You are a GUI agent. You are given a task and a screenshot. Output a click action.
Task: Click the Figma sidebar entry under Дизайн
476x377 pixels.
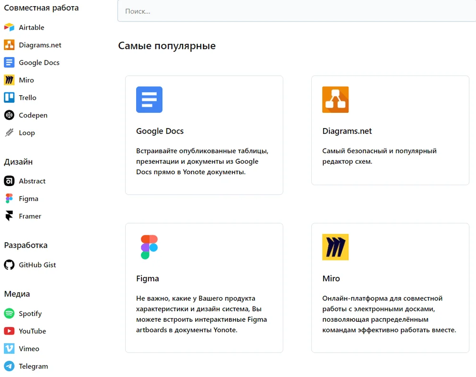click(29, 198)
